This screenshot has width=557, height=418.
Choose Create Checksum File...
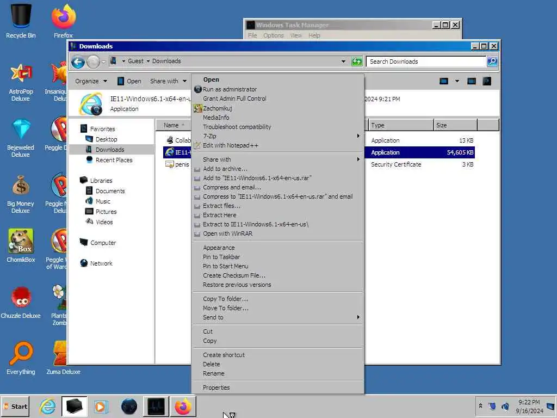(278, 275)
